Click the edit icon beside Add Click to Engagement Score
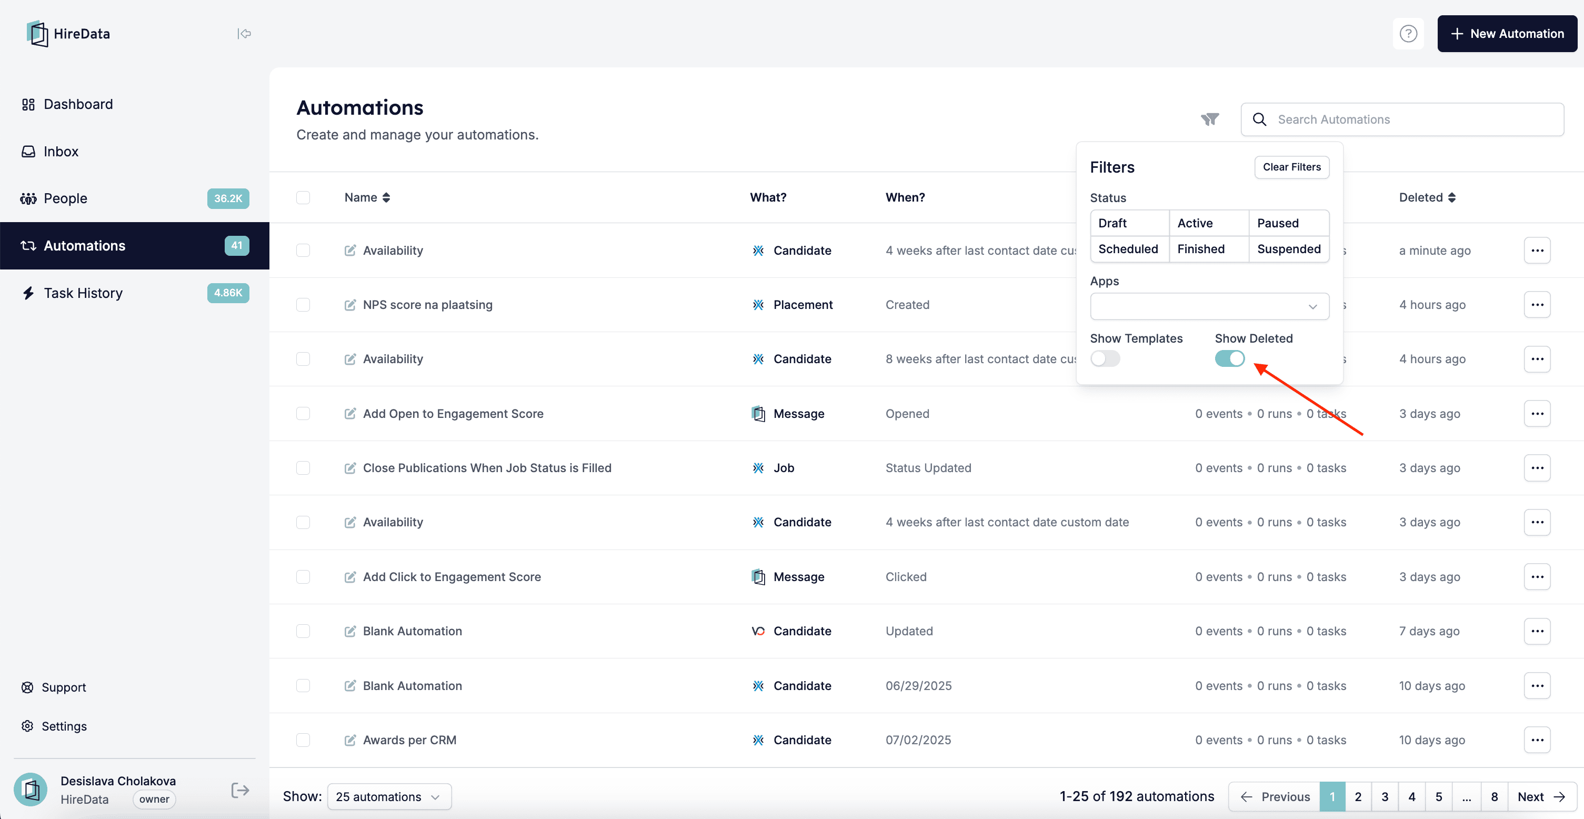 point(350,577)
